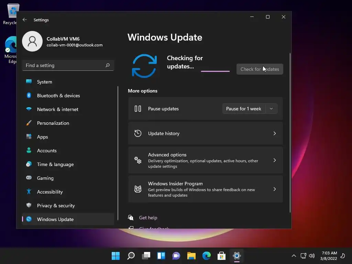Image resolution: width=352 pixels, height=264 pixels.
Task: Click the taskbar clock showing 7:03 AM
Action: [329, 256]
